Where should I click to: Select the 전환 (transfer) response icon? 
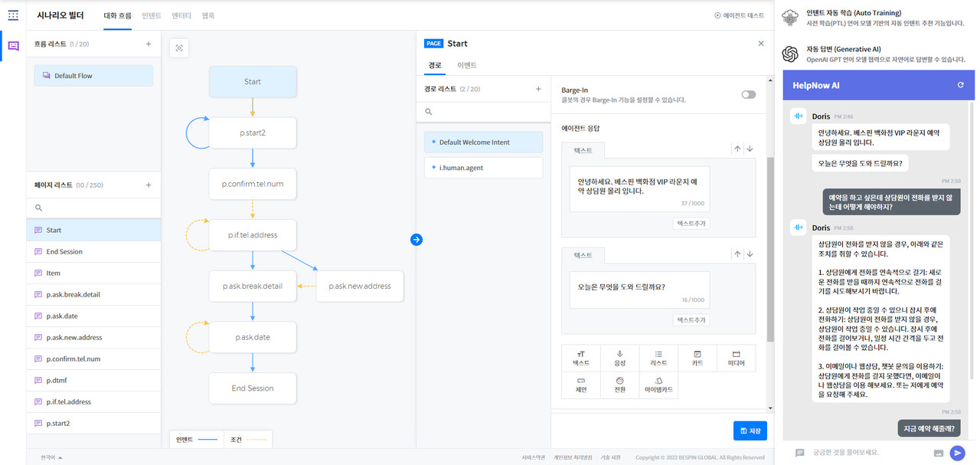tap(619, 386)
